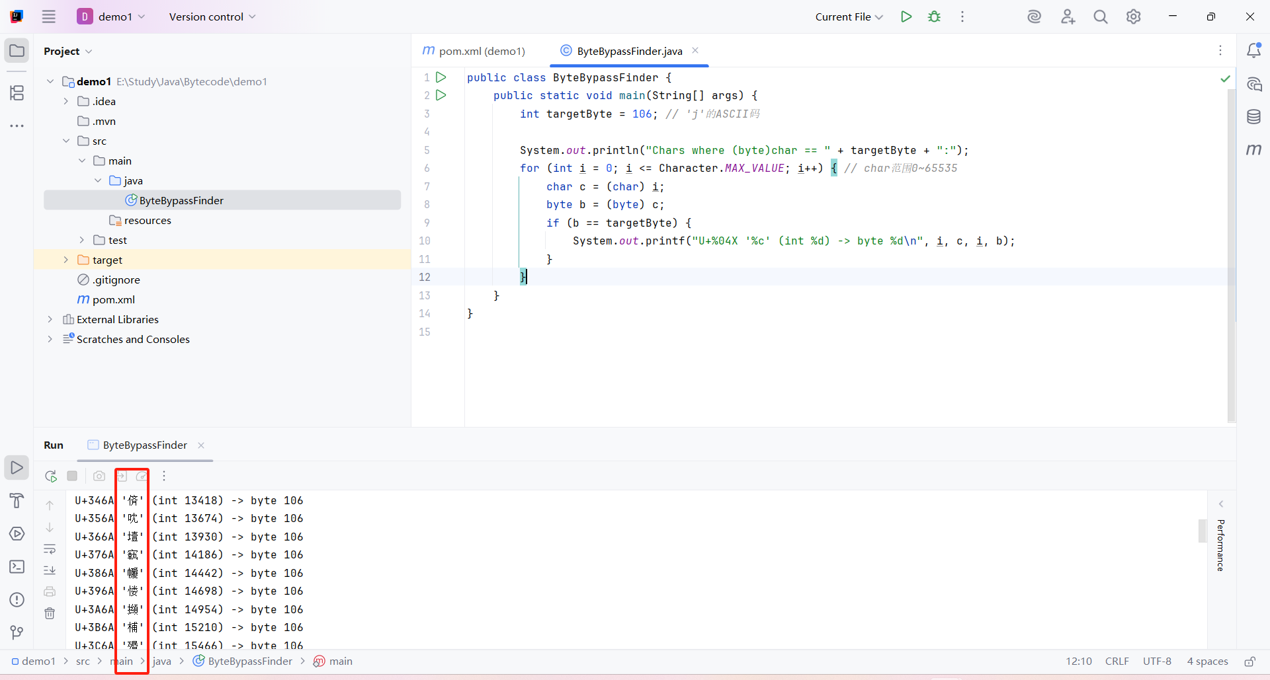Toggle read-only lock in status bar
The width and height of the screenshot is (1270, 680).
pyautogui.click(x=1249, y=661)
